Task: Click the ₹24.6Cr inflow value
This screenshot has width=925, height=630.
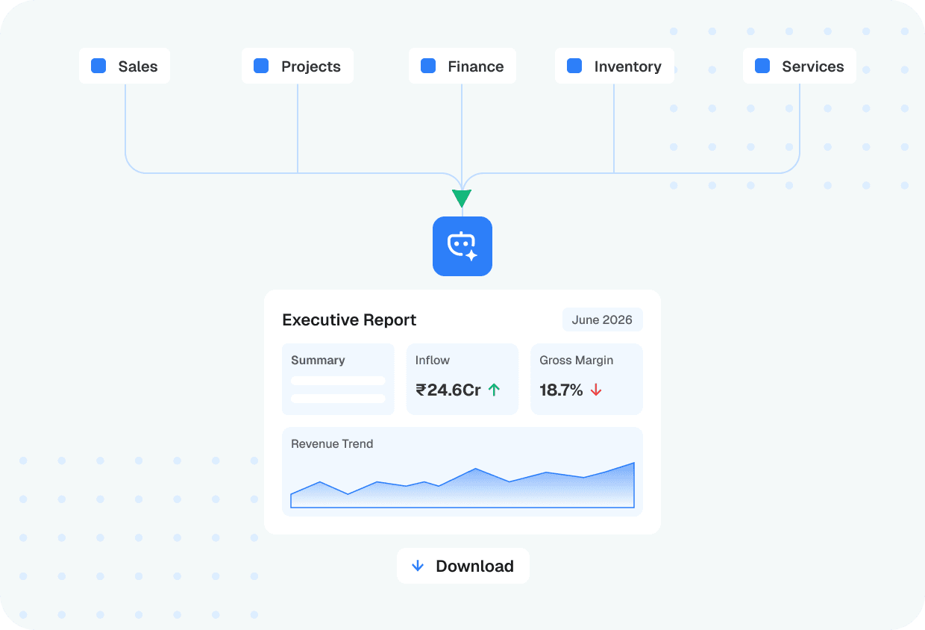Action: point(448,390)
